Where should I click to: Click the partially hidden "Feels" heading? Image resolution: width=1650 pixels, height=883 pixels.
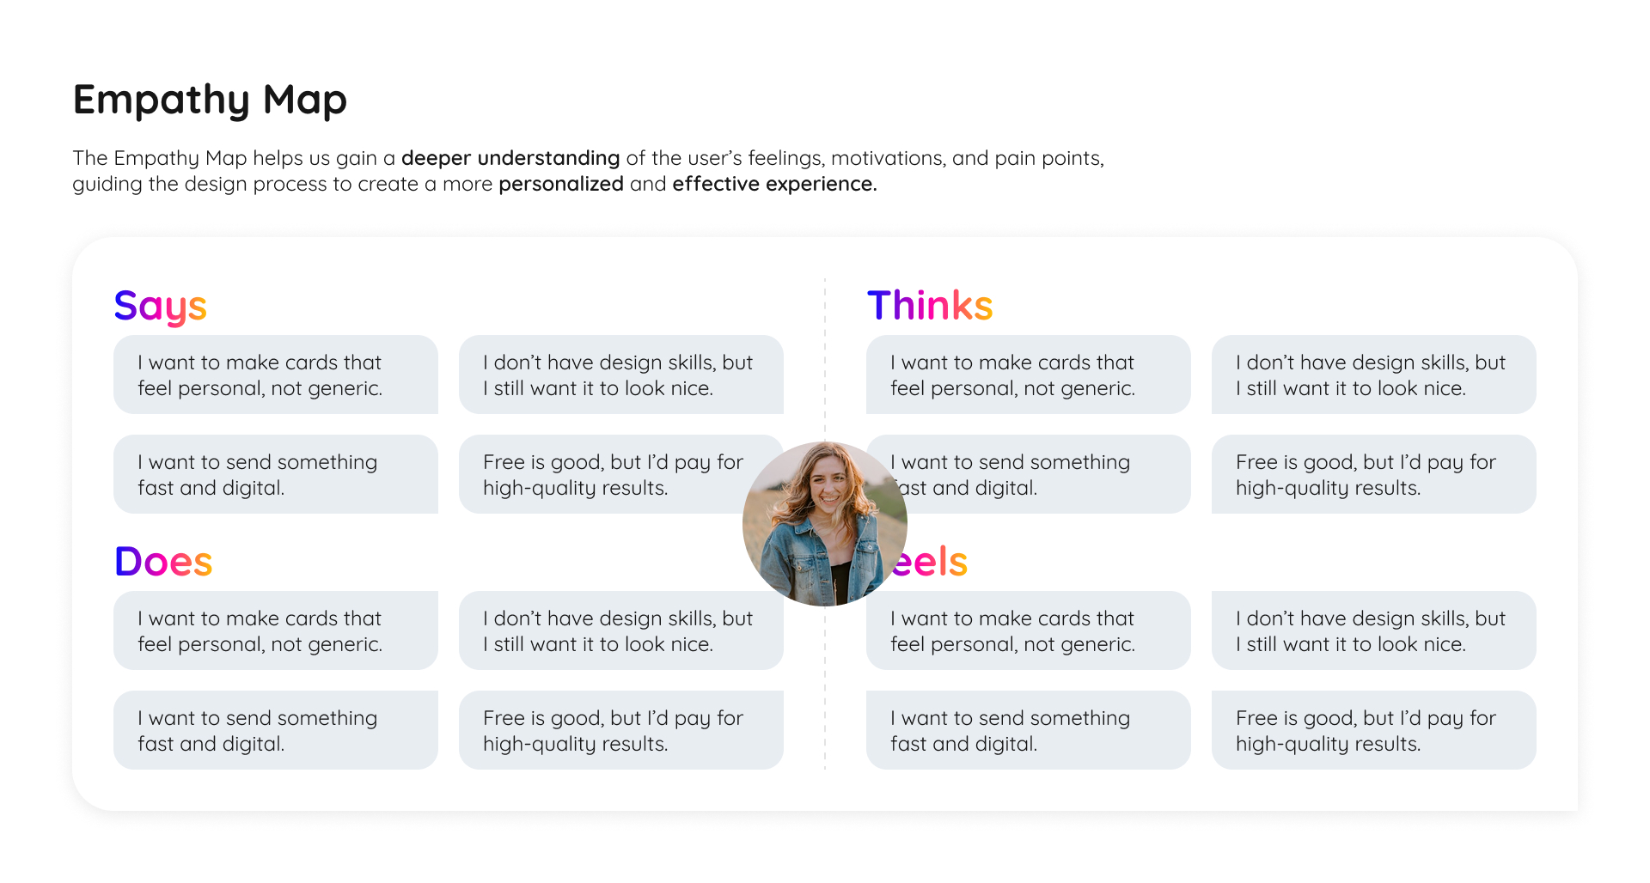click(x=932, y=562)
